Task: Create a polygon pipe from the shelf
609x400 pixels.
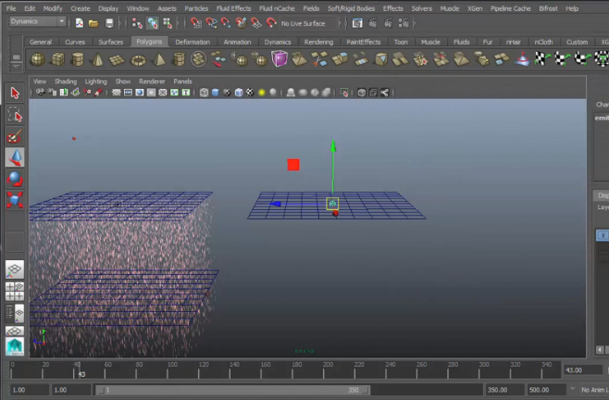Action: (x=179, y=59)
